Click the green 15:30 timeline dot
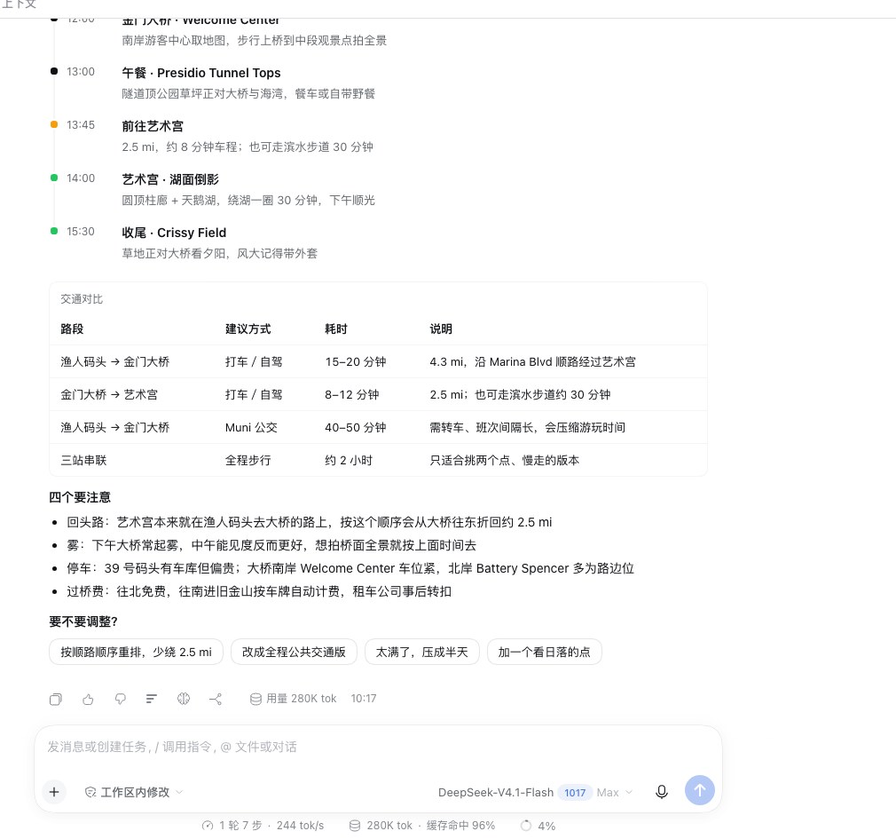 (54, 231)
